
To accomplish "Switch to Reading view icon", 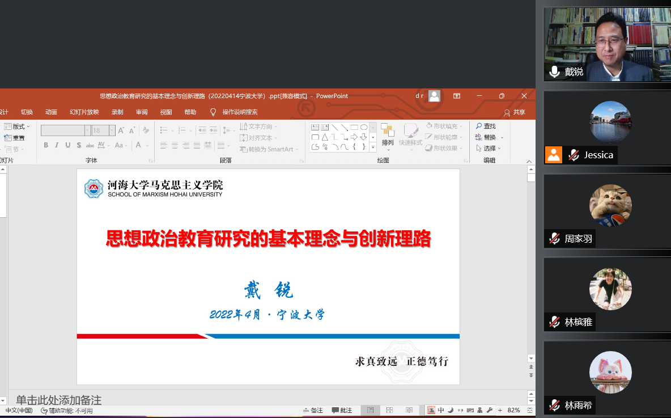I will (409, 410).
